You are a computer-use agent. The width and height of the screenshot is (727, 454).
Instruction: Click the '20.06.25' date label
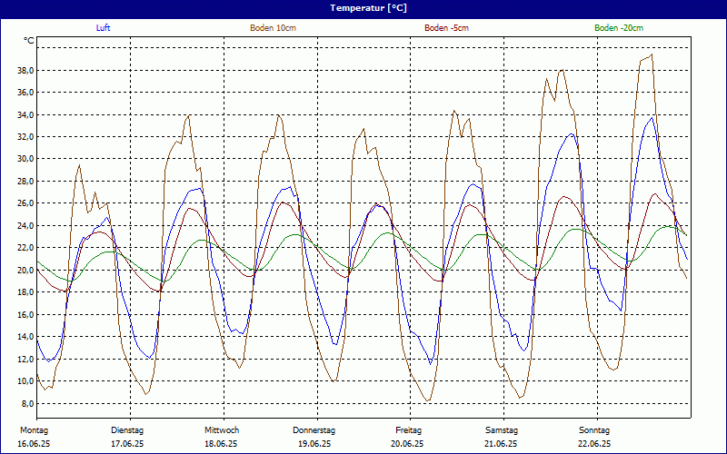point(407,444)
